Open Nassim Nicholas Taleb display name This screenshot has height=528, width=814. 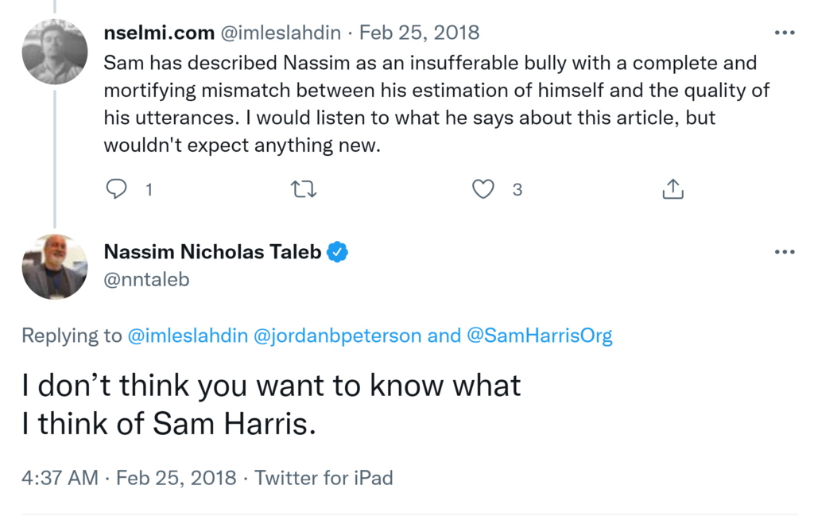(212, 253)
